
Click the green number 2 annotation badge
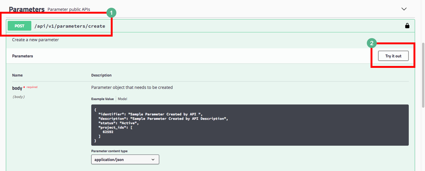click(371, 43)
